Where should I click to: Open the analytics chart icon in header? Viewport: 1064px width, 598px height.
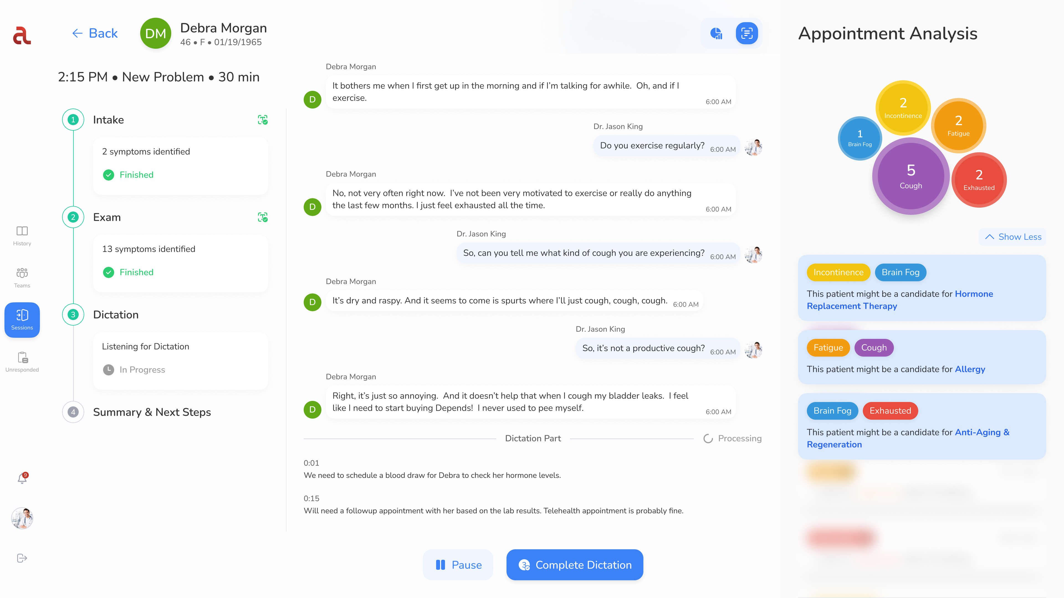pos(716,33)
